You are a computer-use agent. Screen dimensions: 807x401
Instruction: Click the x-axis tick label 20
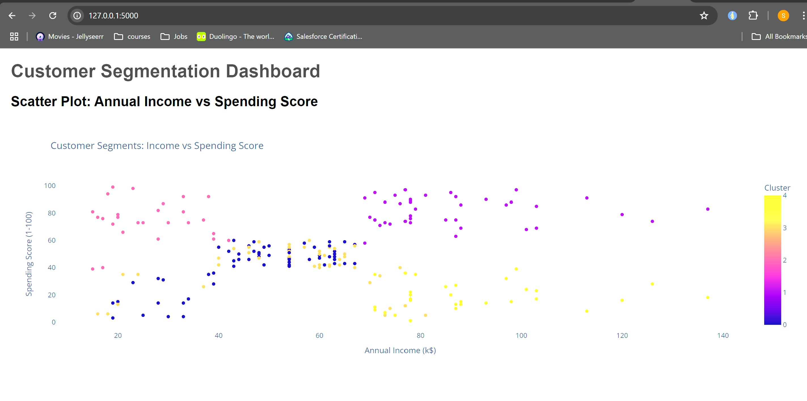[x=118, y=336]
